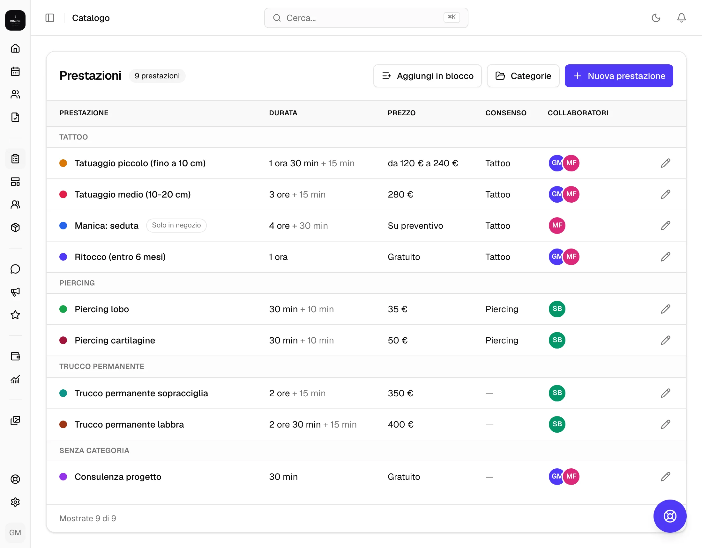Edit Consulenza progetto with pencil icon
Image resolution: width=702 pixels, height=548 pixels.
tap(665, 477)
